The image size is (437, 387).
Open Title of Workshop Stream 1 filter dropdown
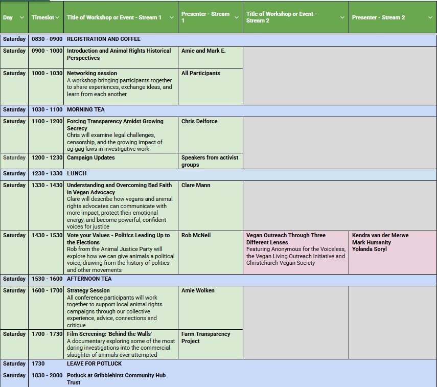coord(172,17)
